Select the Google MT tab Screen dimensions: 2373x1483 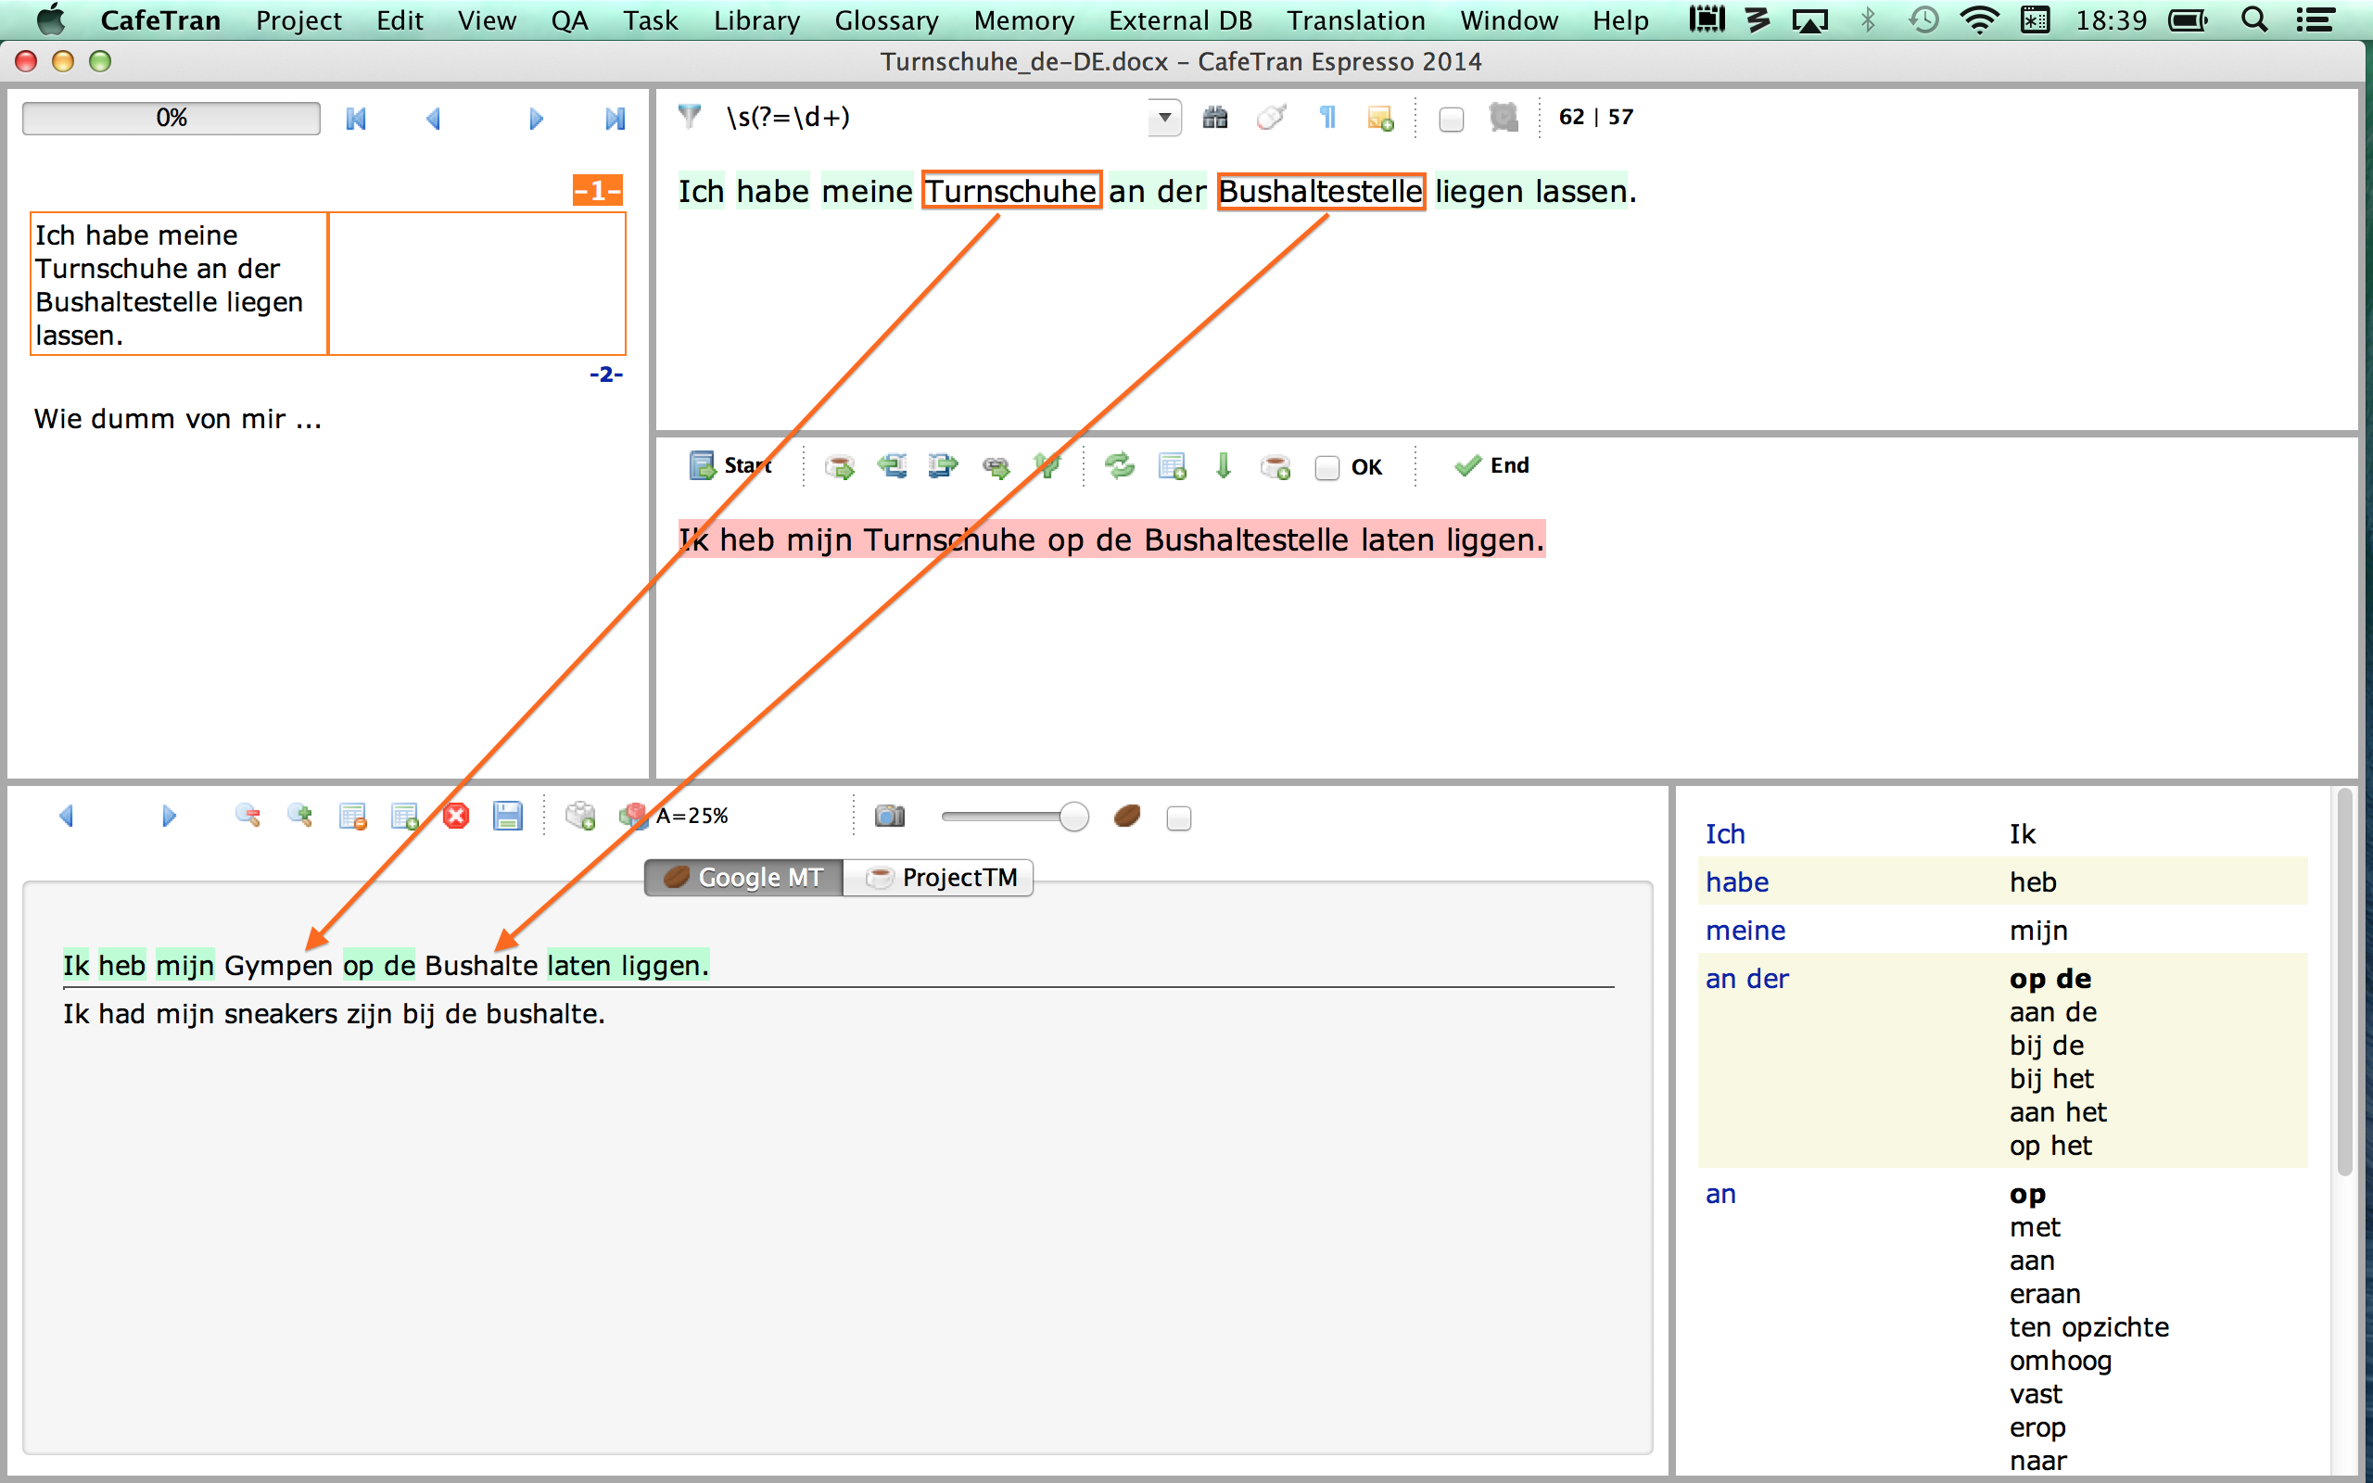point(743,878)
